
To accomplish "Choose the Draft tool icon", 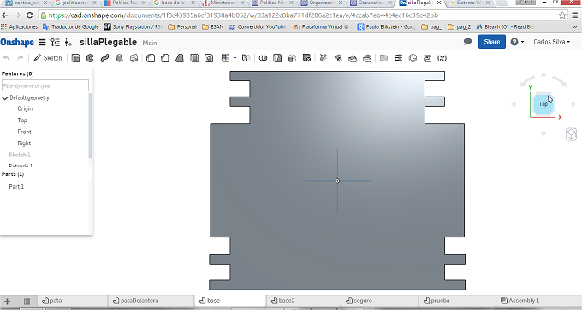I will [x=180, y=58].
